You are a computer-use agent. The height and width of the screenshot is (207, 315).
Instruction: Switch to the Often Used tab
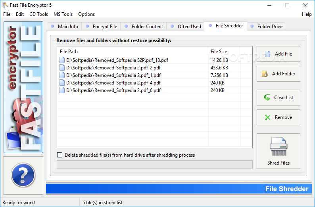[185, 27]
